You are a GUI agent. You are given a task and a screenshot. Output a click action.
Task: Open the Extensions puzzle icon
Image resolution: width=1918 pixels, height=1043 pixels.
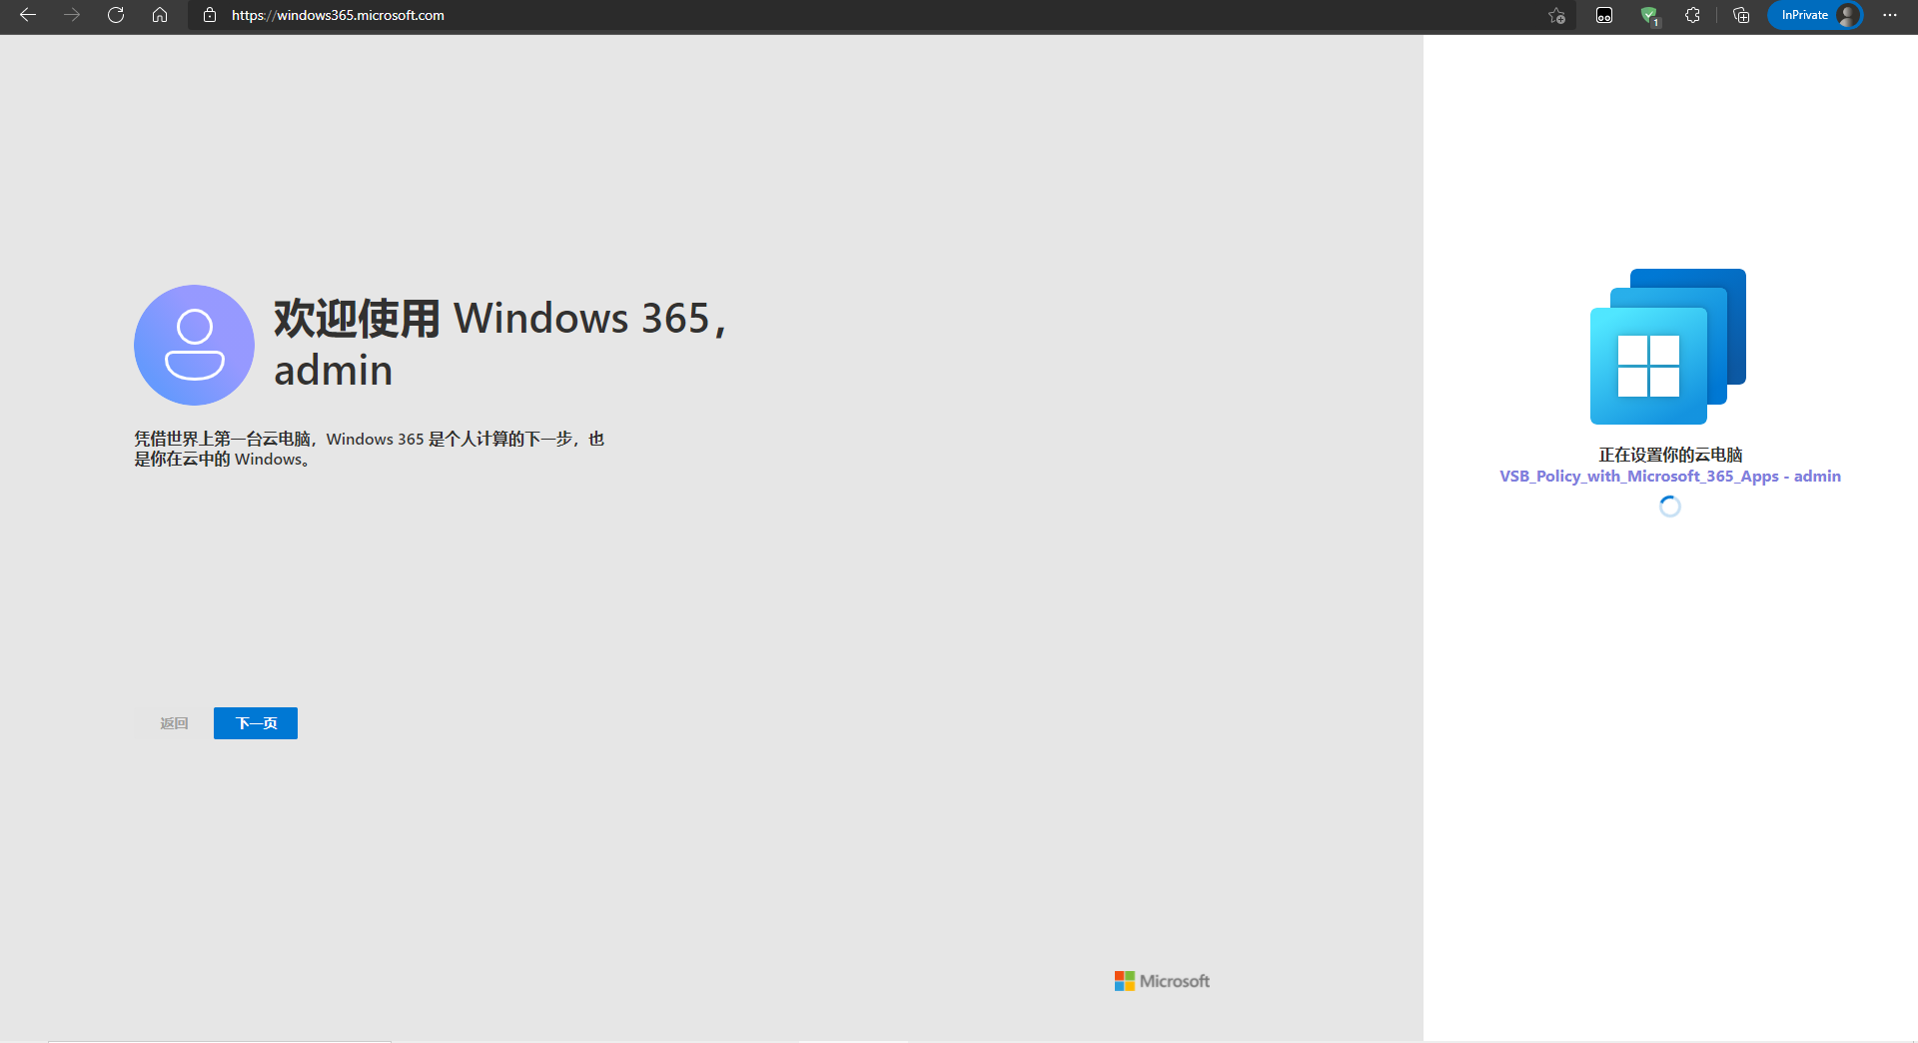pos(1692,15)
